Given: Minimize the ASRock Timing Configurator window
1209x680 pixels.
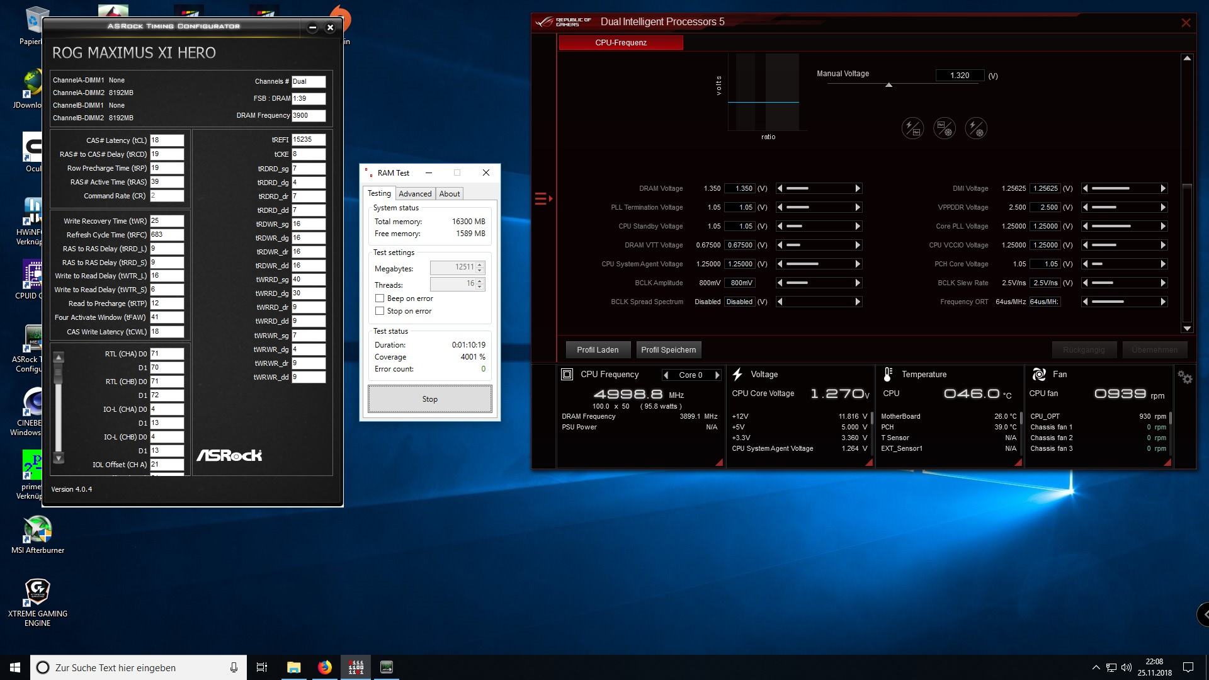Looking at the screenshot, I should tap(312, 27).
